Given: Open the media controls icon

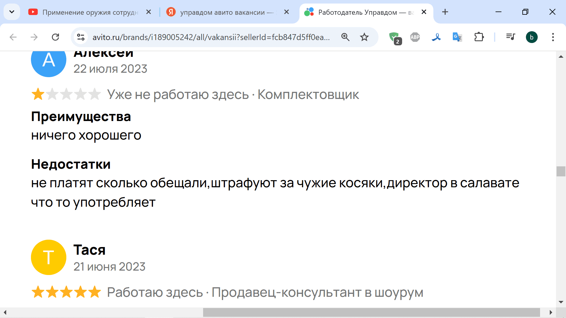Looking at the screenshot, I should coord(511,37).
